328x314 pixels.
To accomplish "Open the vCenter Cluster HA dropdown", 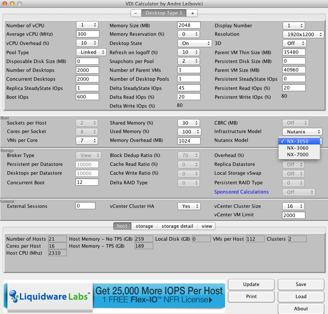I will point(189,206).
